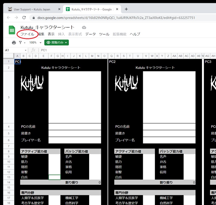
Task: Click the browser forward arrow
Action: [16, 18]
